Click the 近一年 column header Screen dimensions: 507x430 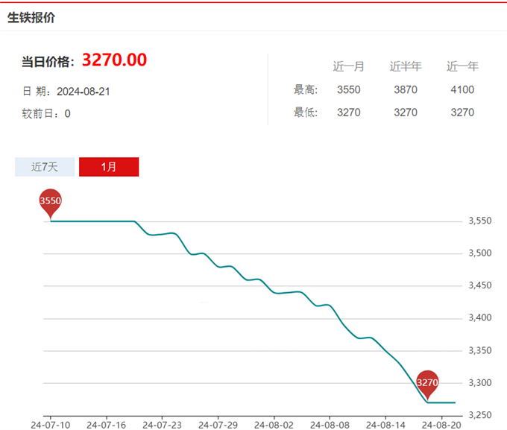[462, 66]
